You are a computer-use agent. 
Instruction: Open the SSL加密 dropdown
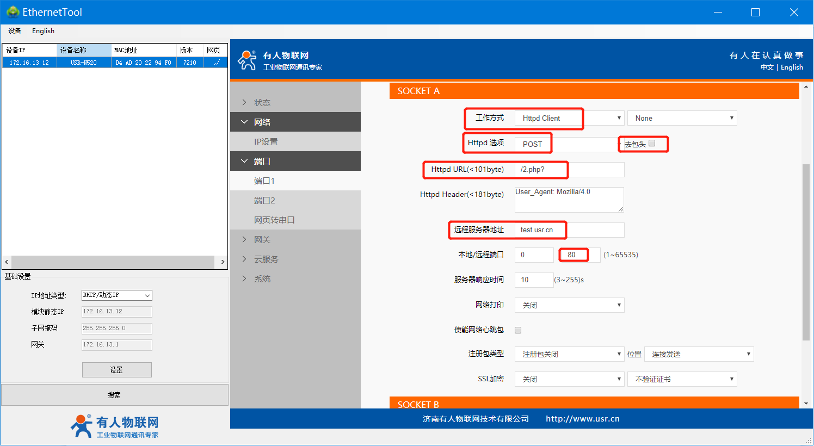click(569, 379)
